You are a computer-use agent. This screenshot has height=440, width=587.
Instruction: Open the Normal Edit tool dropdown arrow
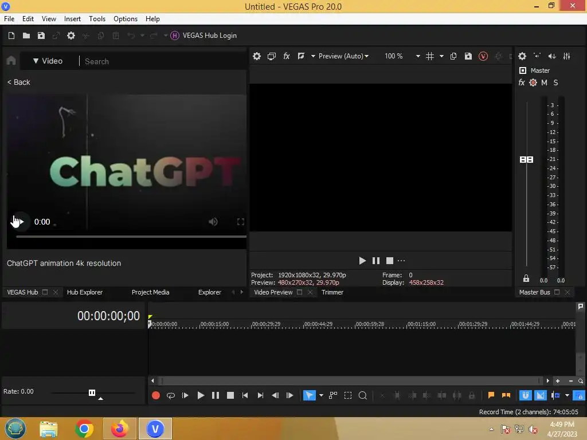pyautogui.click(x=321, y=395)
